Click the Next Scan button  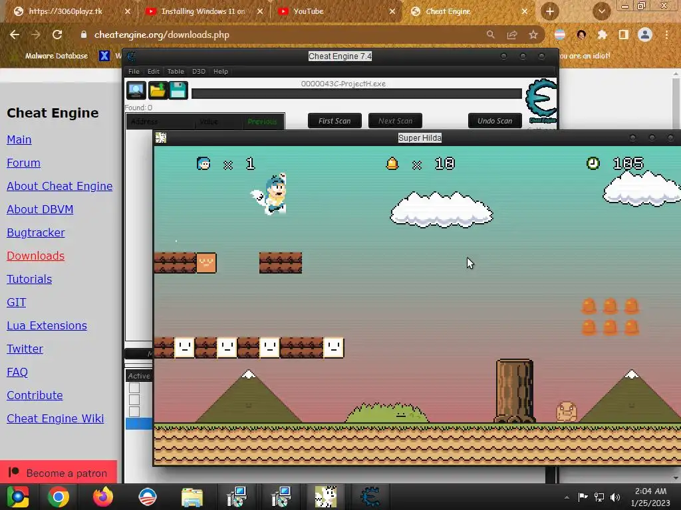click(x=395, y=121)
